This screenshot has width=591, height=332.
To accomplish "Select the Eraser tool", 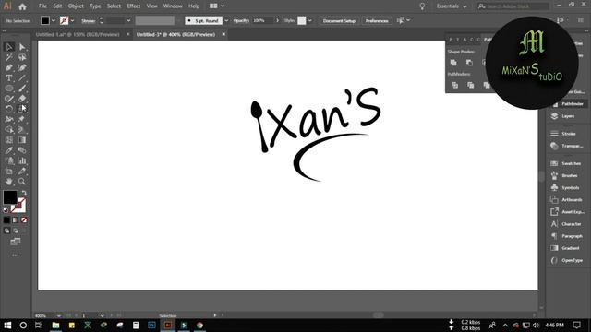I will 22,99.
